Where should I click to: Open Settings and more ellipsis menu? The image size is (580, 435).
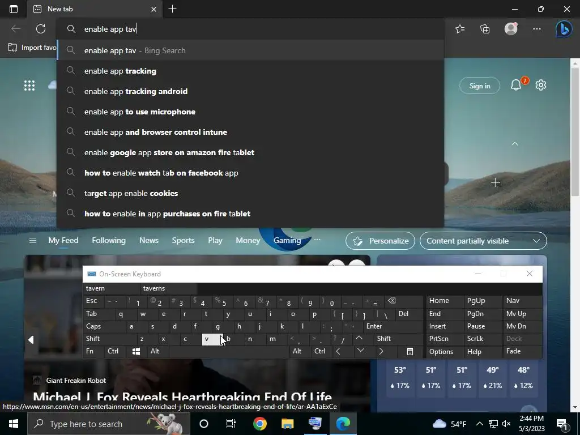pos(537,29)
